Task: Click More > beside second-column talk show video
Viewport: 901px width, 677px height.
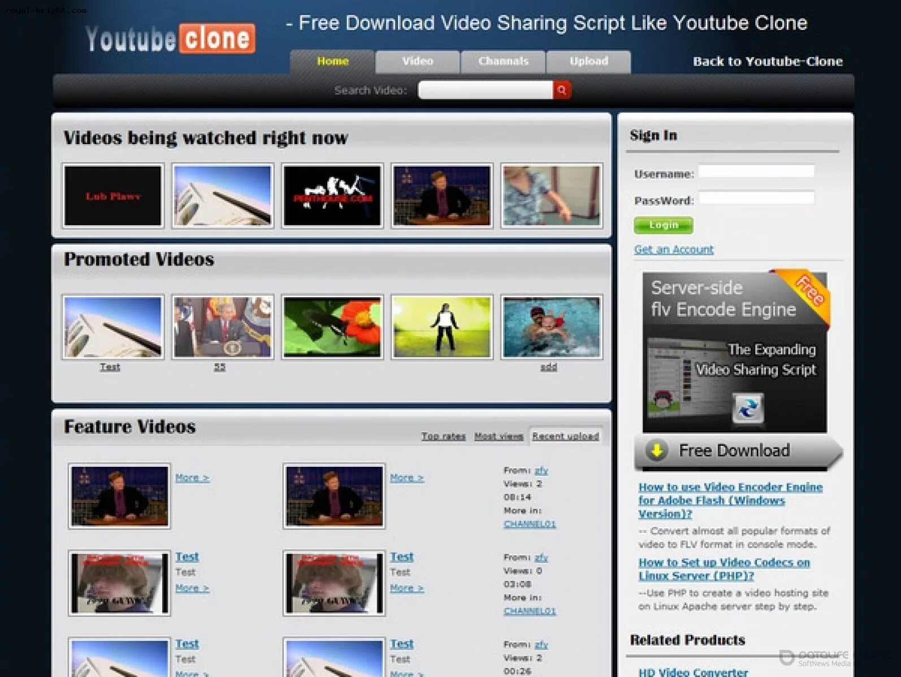Action: click(x=407, y=478)
